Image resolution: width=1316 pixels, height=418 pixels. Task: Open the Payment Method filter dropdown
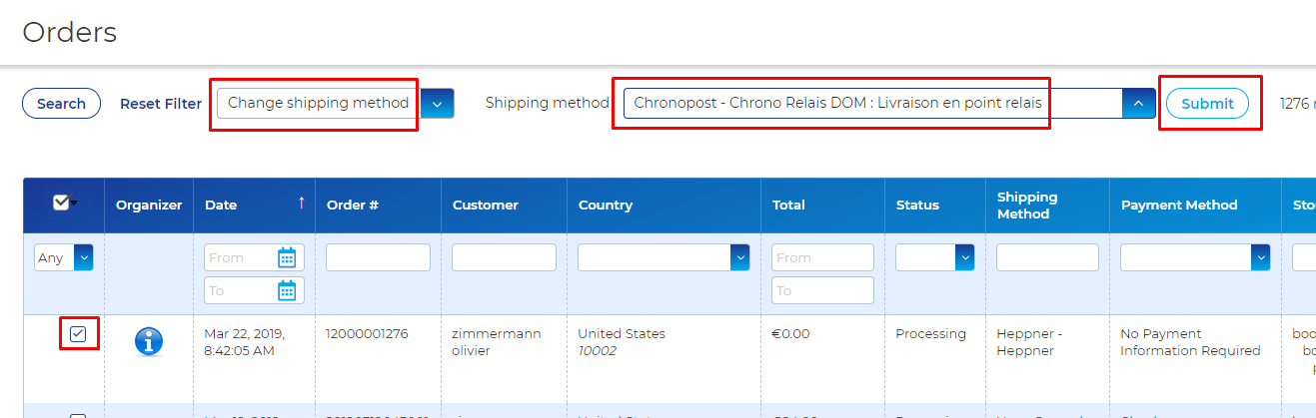[x=1195, y=257]
